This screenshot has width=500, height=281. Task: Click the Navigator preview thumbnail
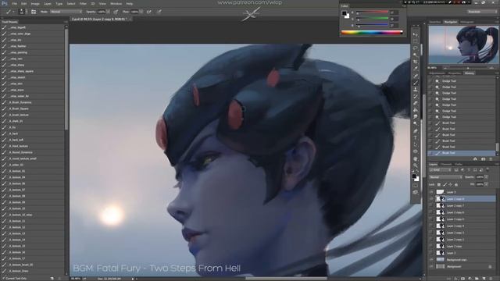[463, 44]
